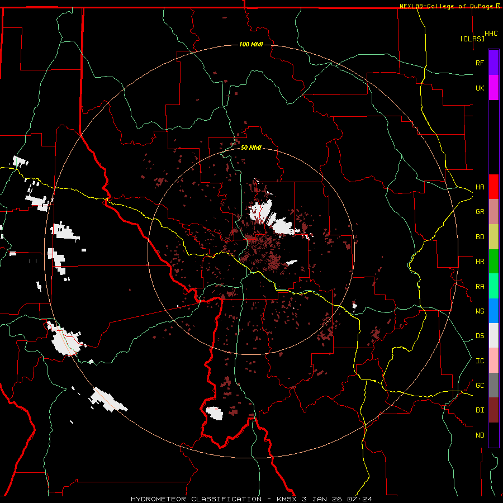This screenshot has width=503, height=503.
Task: Click the GC legend label
Action: (x=480, y=386)
